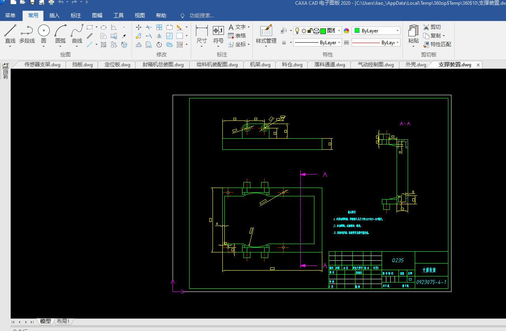Select the 圆弧 arc tool
Viewport: 506px width, 331px height.
coord(60,34)
